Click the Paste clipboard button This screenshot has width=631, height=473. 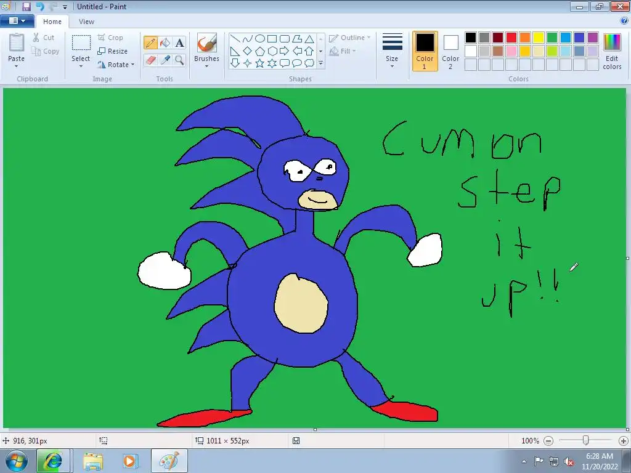[x=17, y=47]
